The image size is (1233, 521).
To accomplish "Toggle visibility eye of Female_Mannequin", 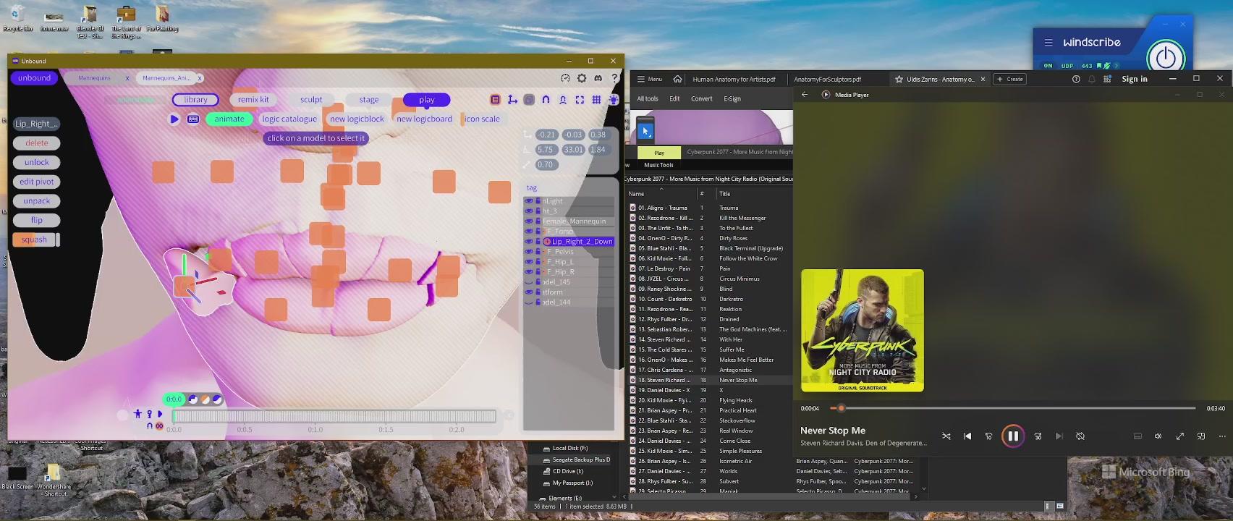I will [529, 221].
